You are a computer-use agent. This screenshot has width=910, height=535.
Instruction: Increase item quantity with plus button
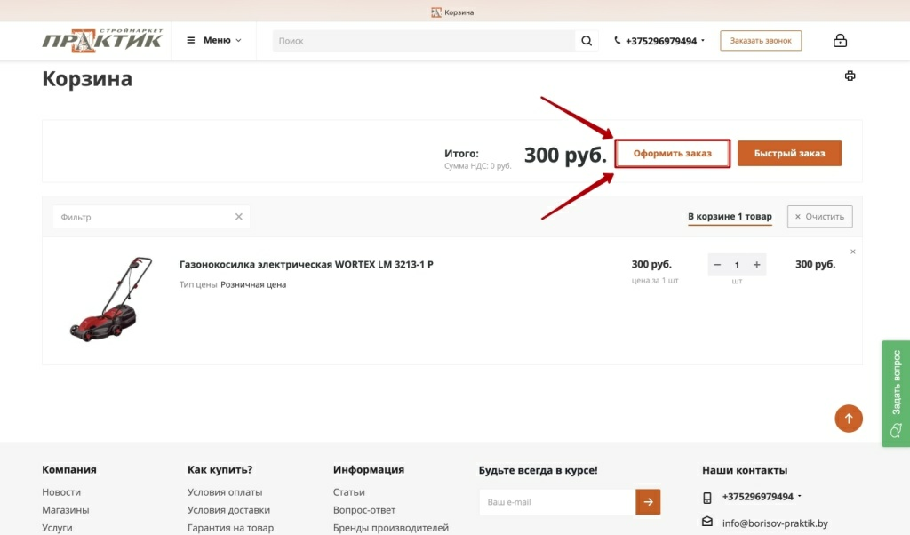757,265
